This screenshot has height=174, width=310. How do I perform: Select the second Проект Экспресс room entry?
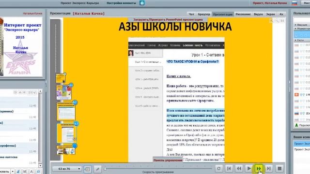click(302, 149)
